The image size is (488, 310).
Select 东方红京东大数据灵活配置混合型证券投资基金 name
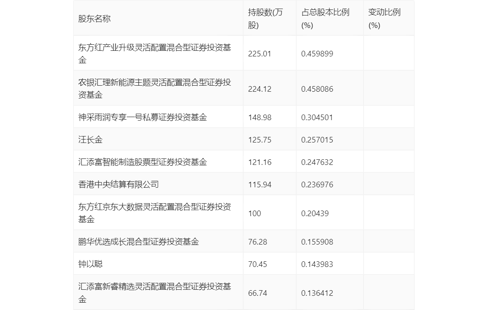(154, 213)
